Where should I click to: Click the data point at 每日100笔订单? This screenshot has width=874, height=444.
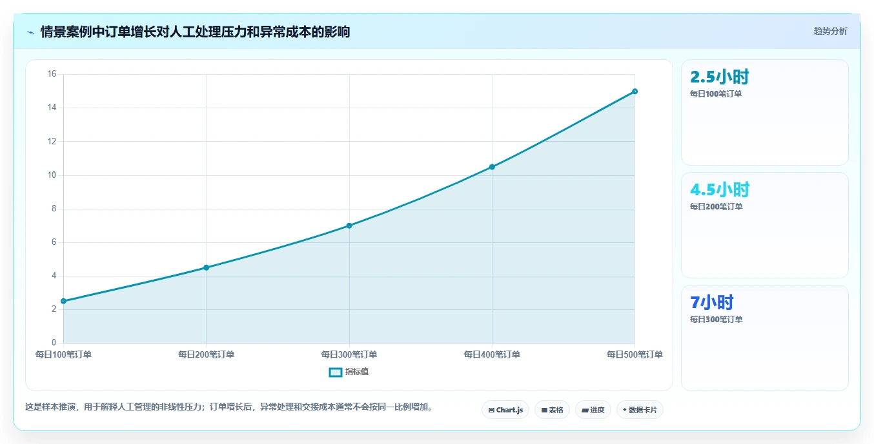[x=63, y=301]
